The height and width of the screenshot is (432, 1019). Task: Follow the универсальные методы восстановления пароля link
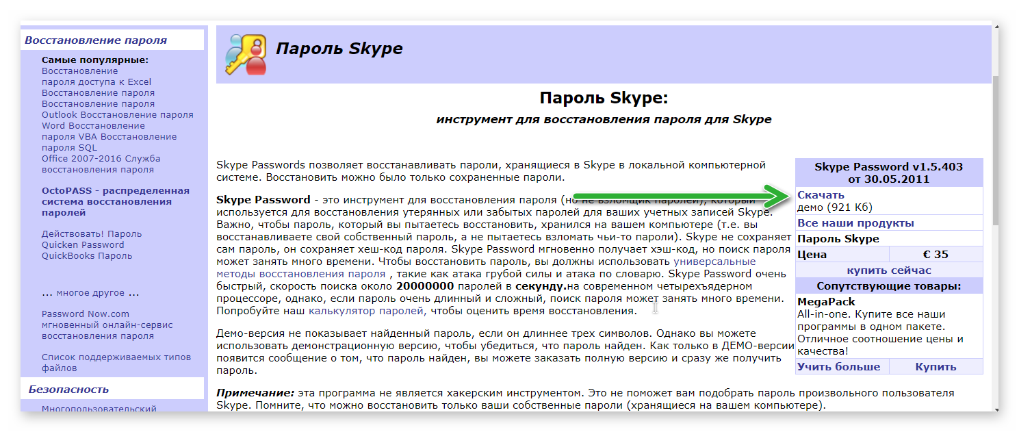pyautogui.click(x=486, y=267)
